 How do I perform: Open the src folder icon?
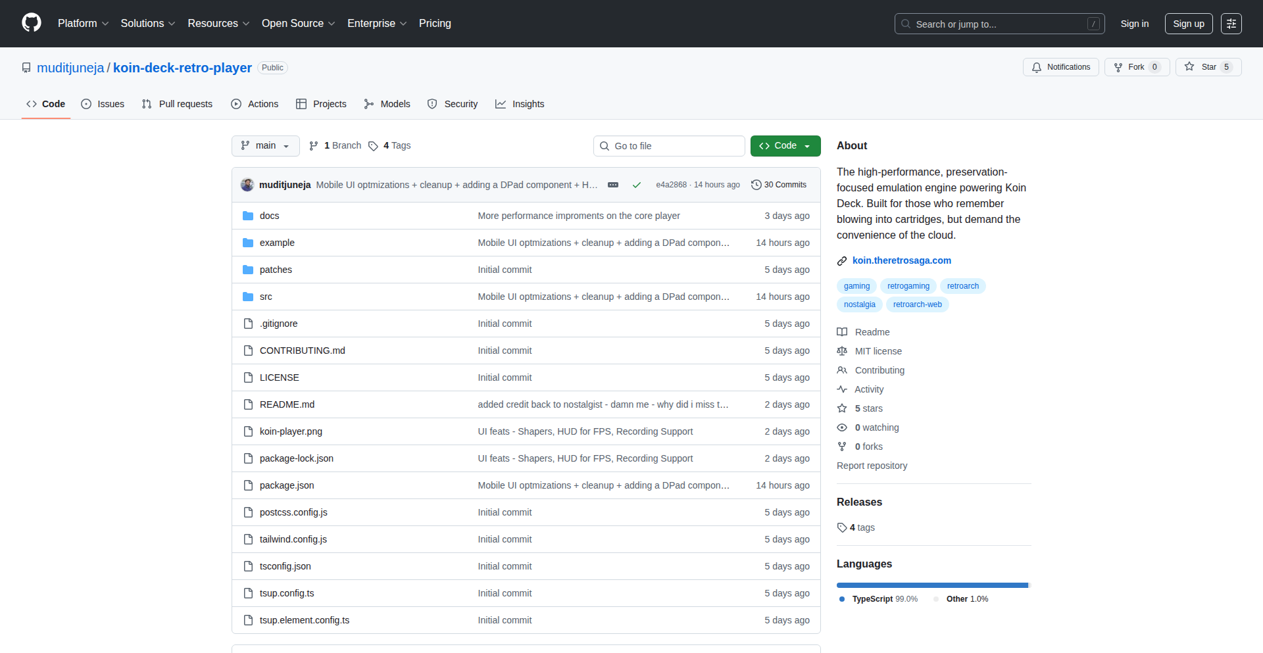[x=248, y=297]
